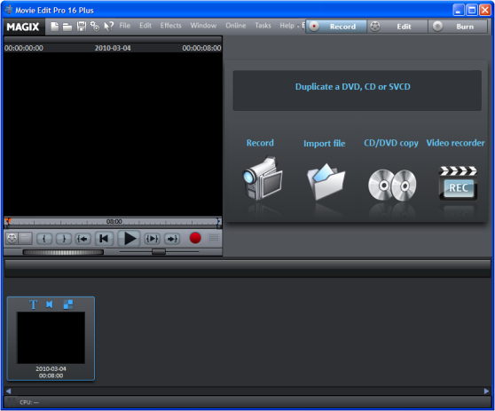
Task: Click the MAGIX logo
Action: (23, 27)
